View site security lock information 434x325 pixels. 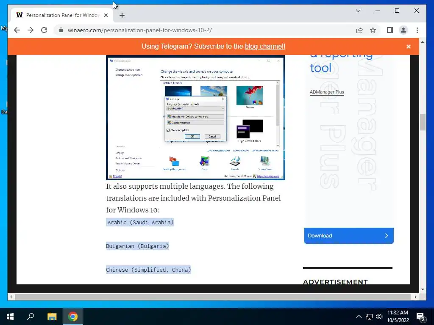pos(61,30)
